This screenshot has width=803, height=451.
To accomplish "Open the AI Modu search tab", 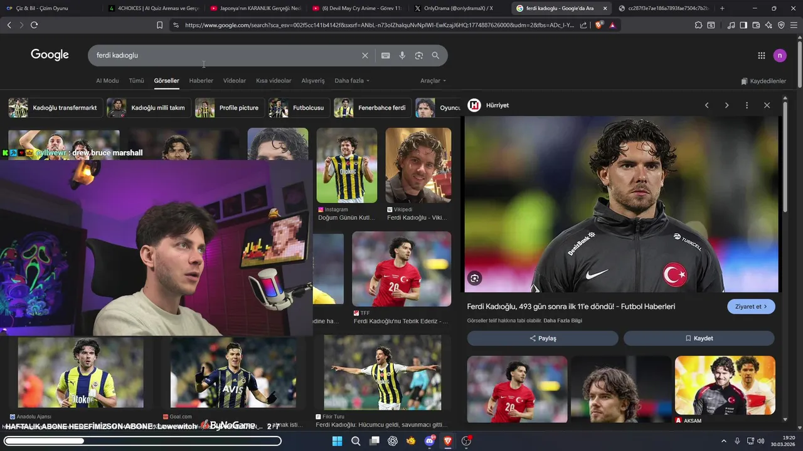I will click(107, 81).
